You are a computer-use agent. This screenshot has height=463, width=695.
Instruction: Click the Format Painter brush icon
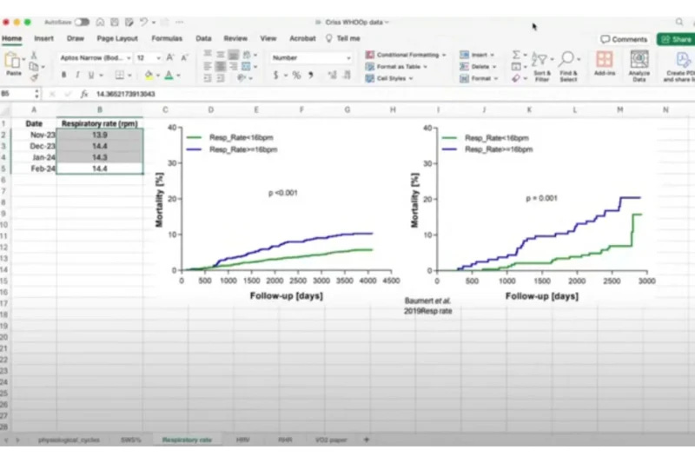tap(34, 77)
